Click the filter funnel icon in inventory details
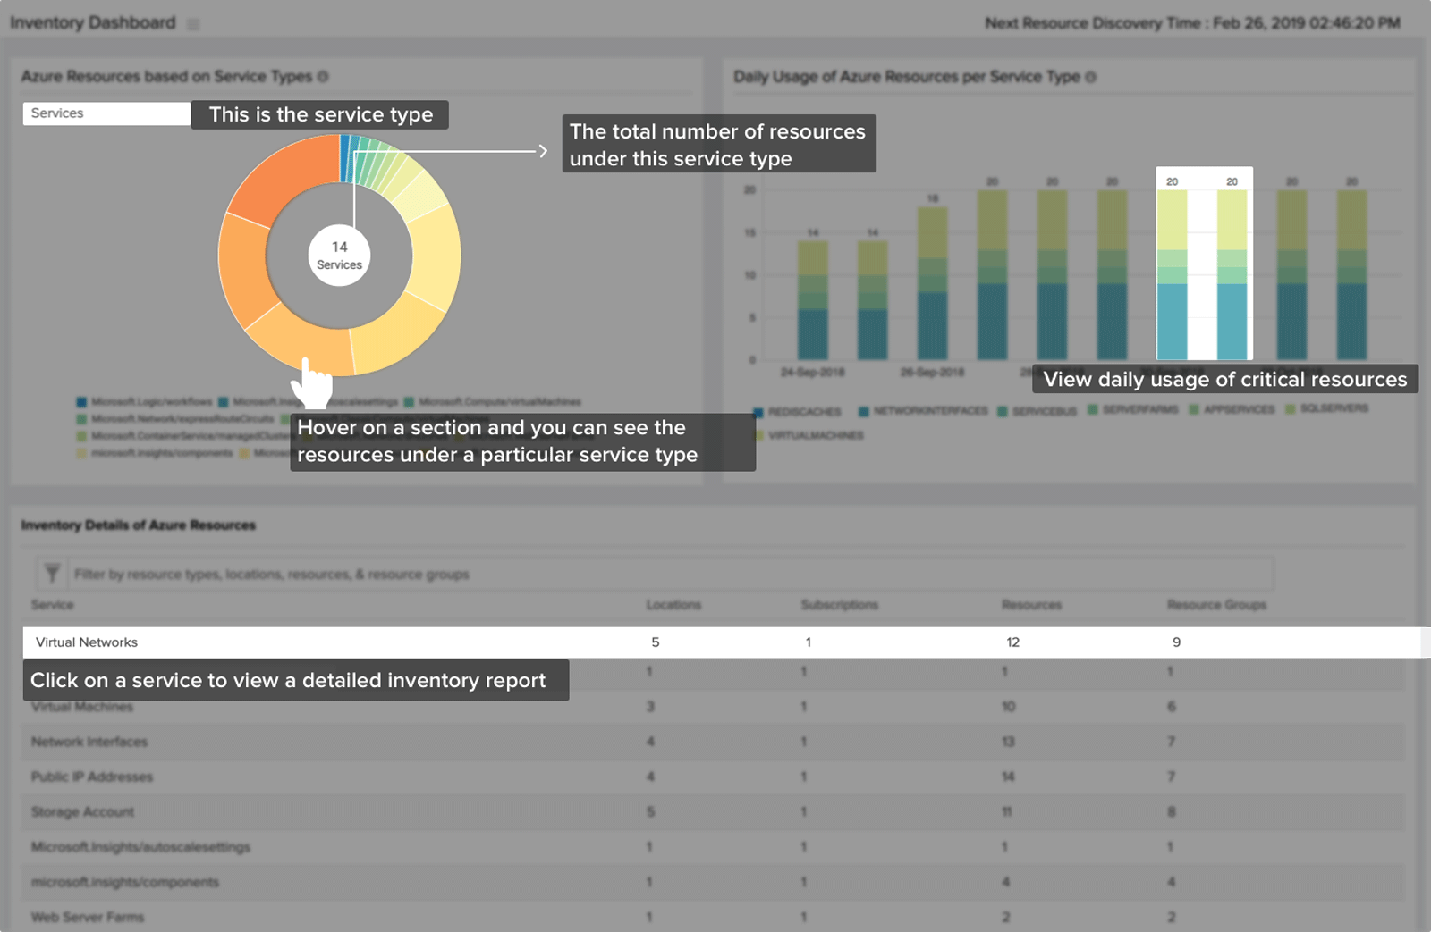The height and width of the screenshot is (932, 1431). coord(52,573)
